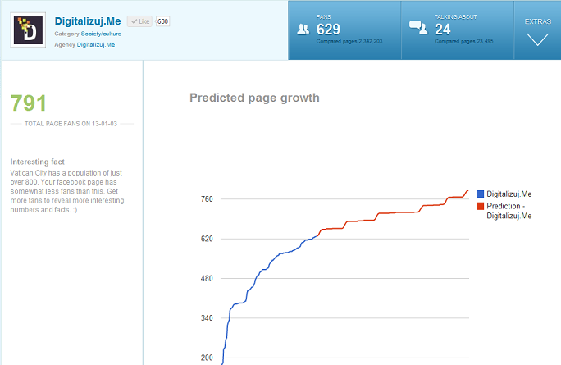561x365 pixels.
Task: Open the Society/culture category link
Action: point(101,34)
